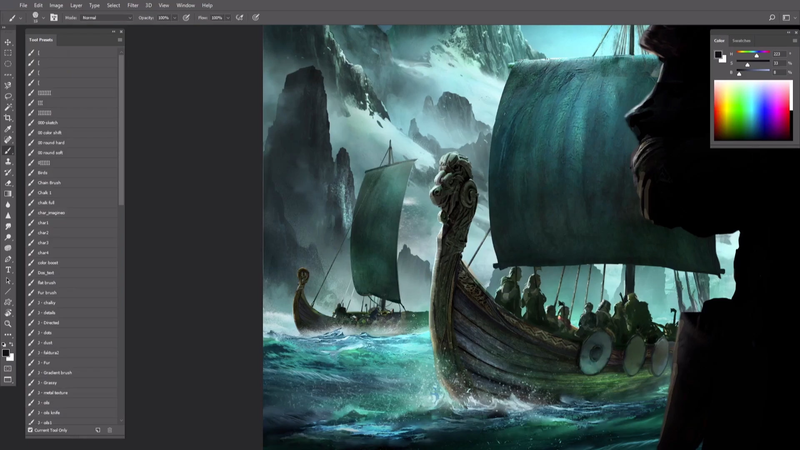This screenshot has width=800, height=450.
Task: Choose the Fur brush preset
Action: pyautogui.click(x=47, y=292)
